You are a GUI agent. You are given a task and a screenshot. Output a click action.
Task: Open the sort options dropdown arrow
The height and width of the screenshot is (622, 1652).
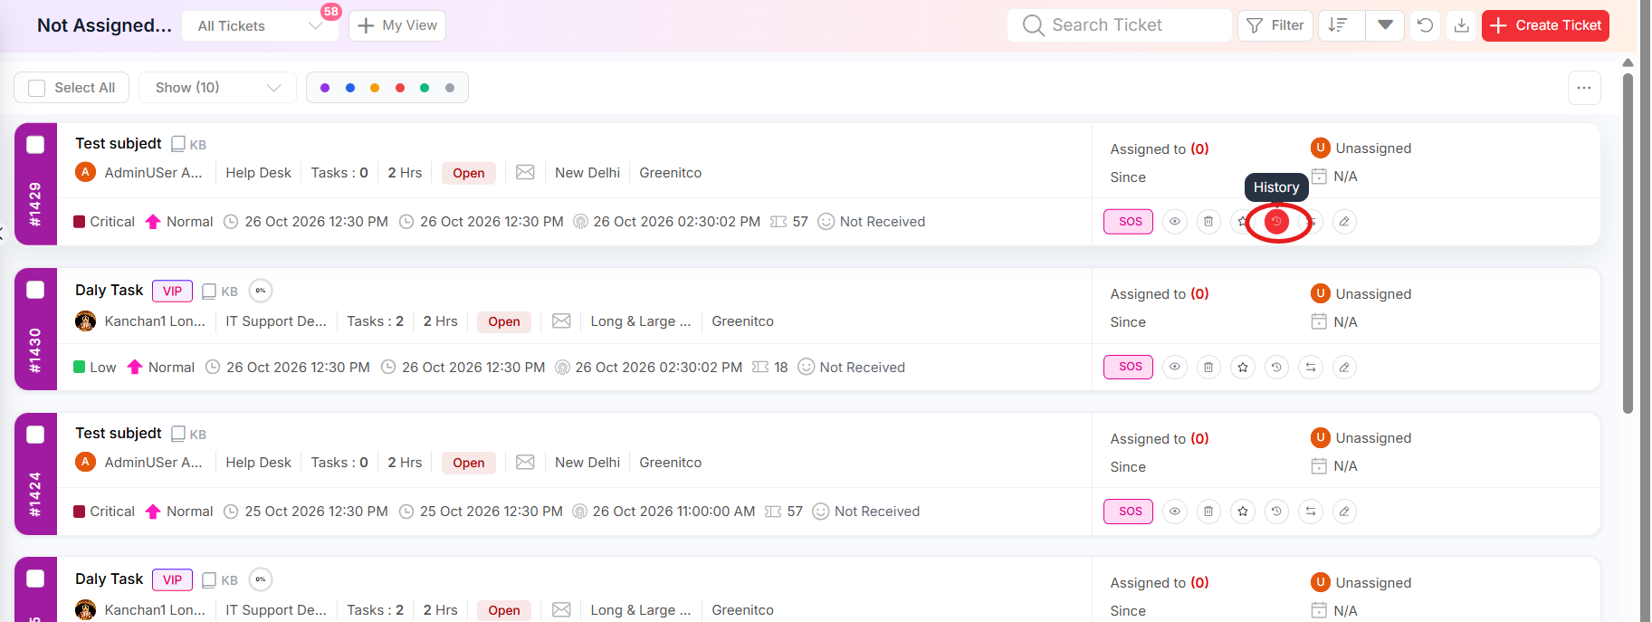coord(1385,25)
